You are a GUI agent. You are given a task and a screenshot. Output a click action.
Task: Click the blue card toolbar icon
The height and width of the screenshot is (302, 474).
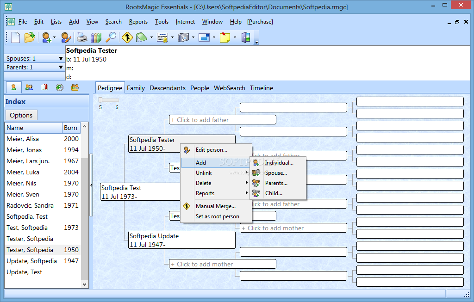[x=204, y=37]
